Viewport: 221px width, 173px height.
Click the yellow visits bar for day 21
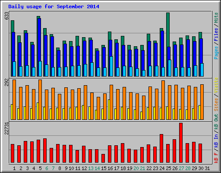tap(141, 115)
